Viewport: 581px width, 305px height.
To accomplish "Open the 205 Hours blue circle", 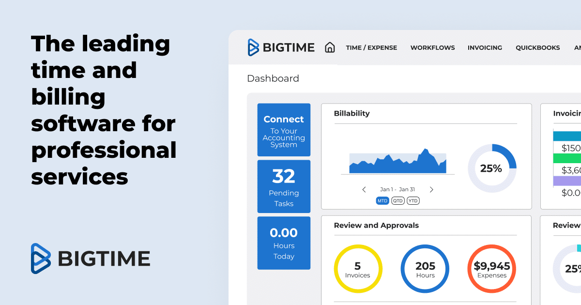I will pos(425,269).
